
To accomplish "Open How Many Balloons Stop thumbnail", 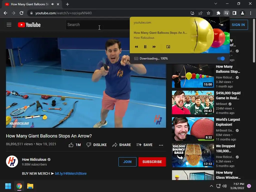I will [x=193, y=76].
